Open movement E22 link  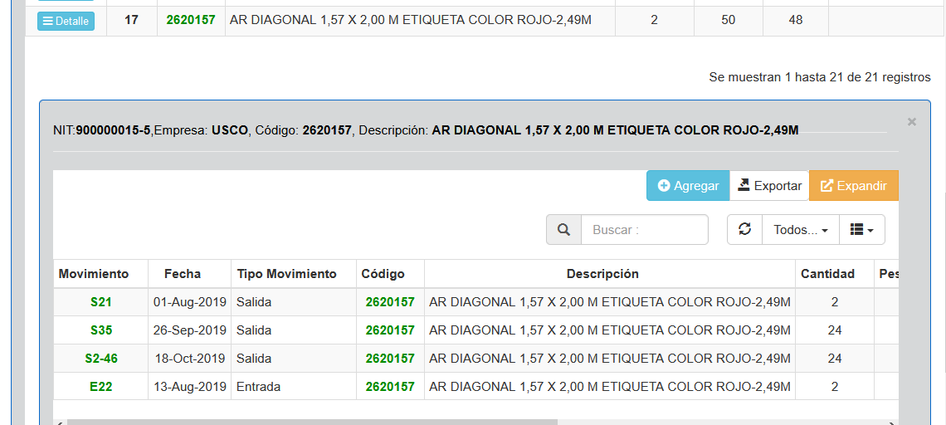pyautogui.click(x=101, y=387)
